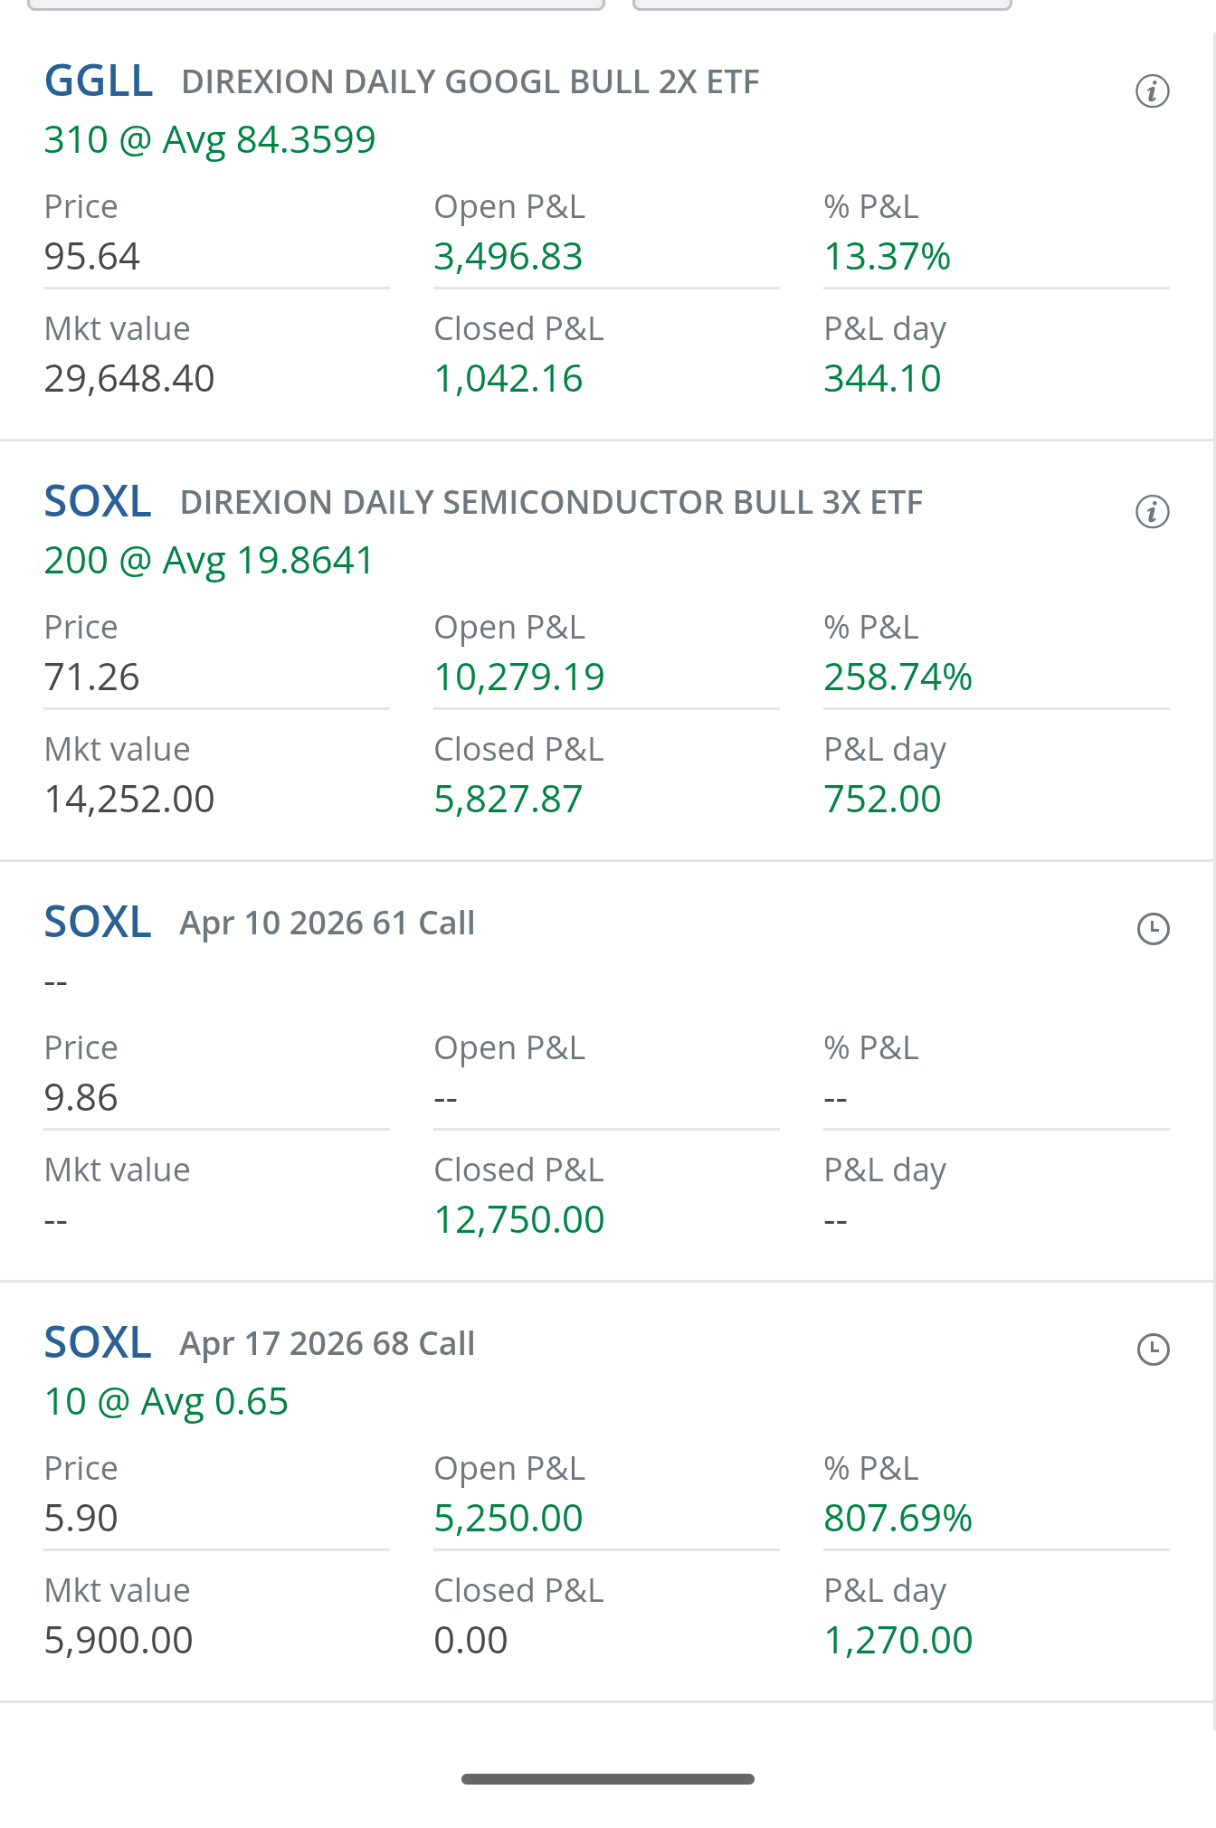This screenshot has height=1828, width=1216.
Task: Tap info icon for SOXL 3X ETF
Action: [1152, 512]
